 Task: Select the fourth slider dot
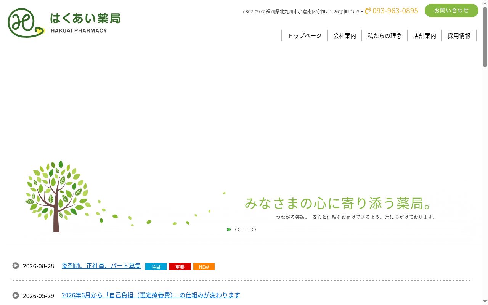click(x=254, y=230)
